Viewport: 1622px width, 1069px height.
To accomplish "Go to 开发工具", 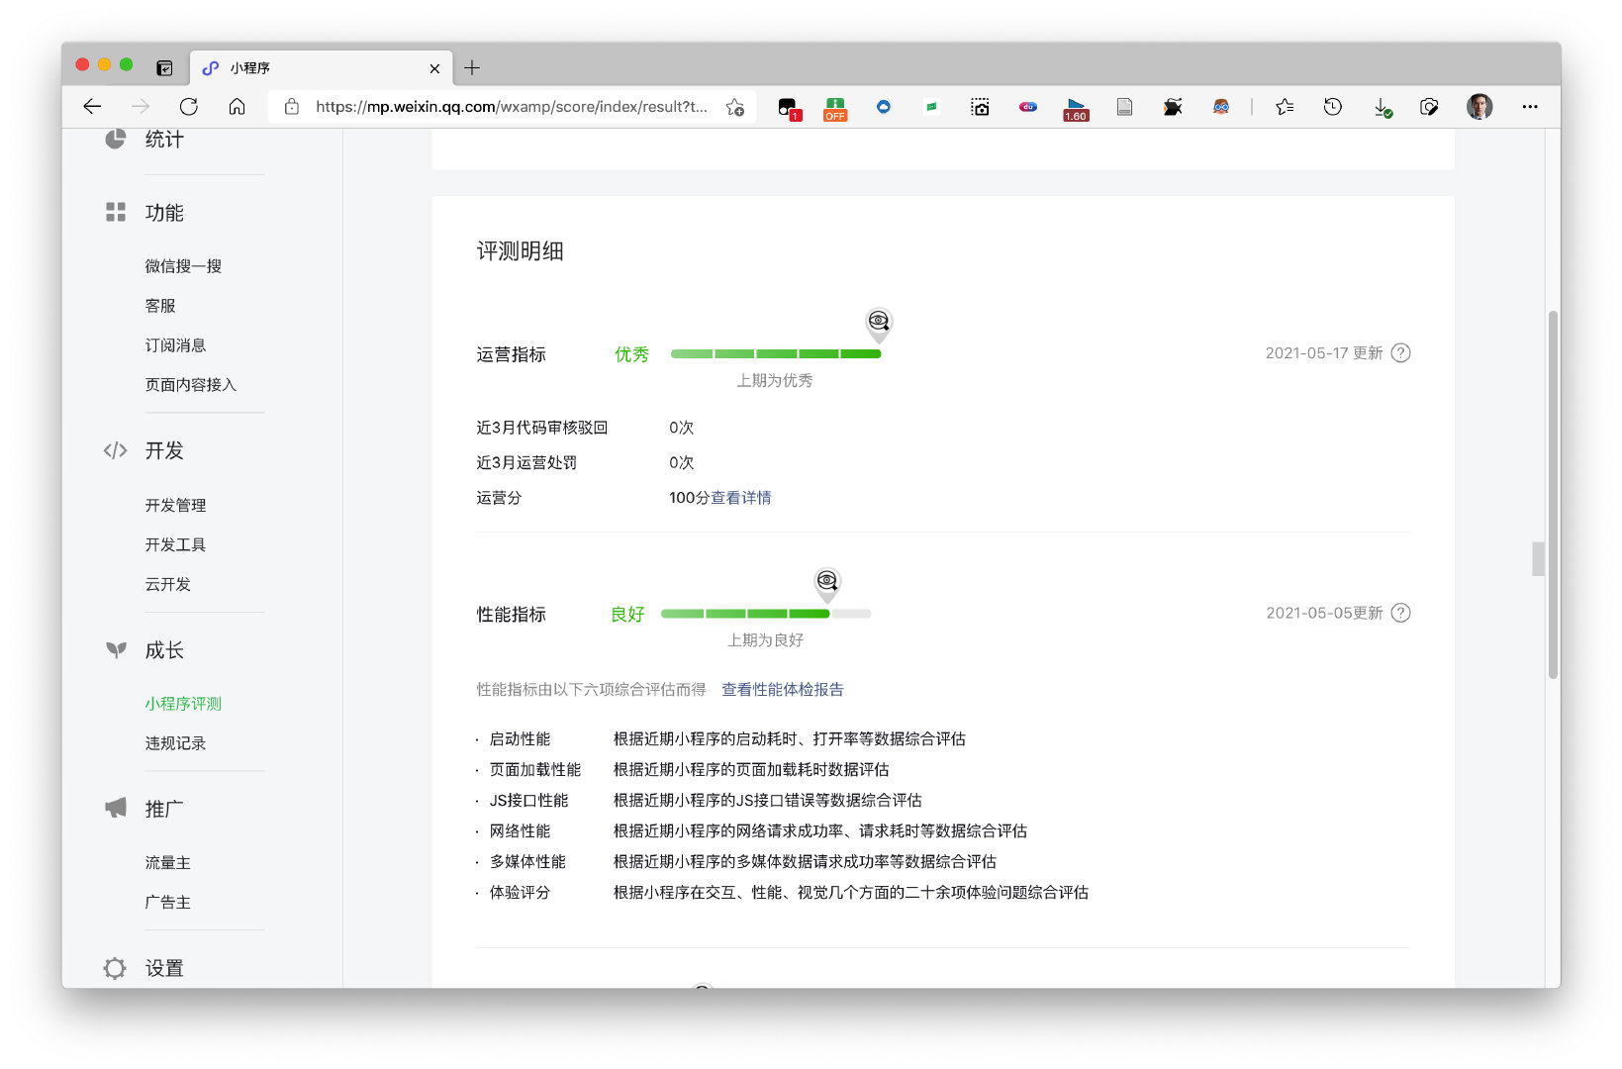I will (x=175, y=545).
